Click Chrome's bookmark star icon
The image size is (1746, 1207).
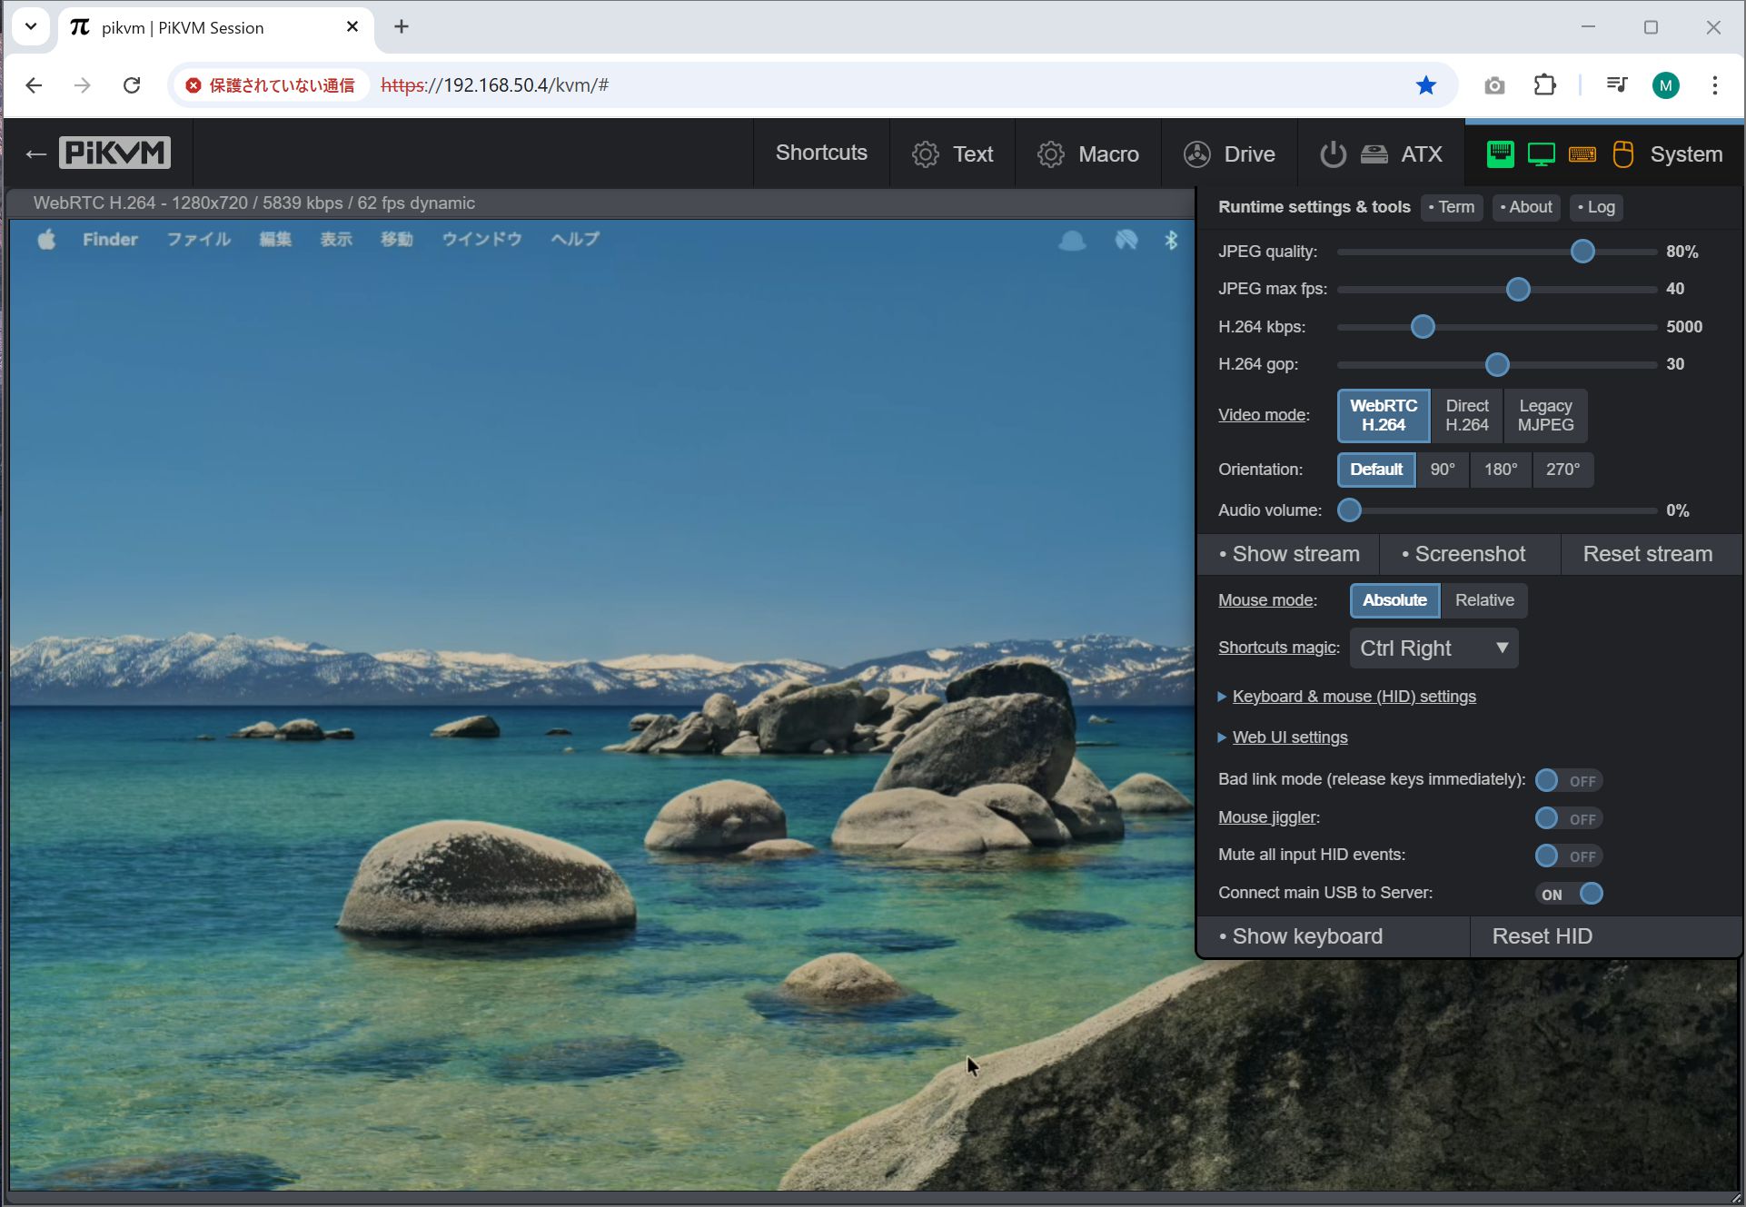pos(1425,85)
